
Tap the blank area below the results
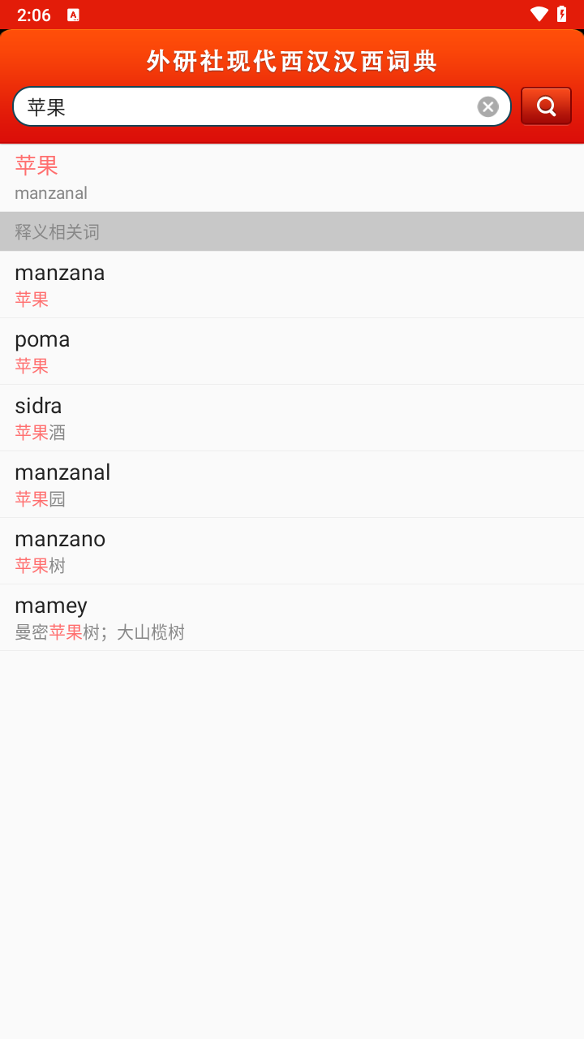(x=292, y=844)
